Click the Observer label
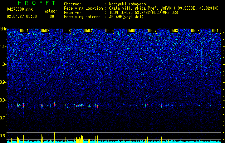Viewport: 225px width, 143px height. coord(73,4)
